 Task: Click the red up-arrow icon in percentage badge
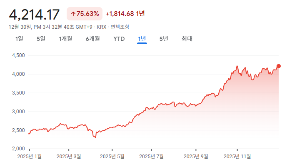coord(73,14)
